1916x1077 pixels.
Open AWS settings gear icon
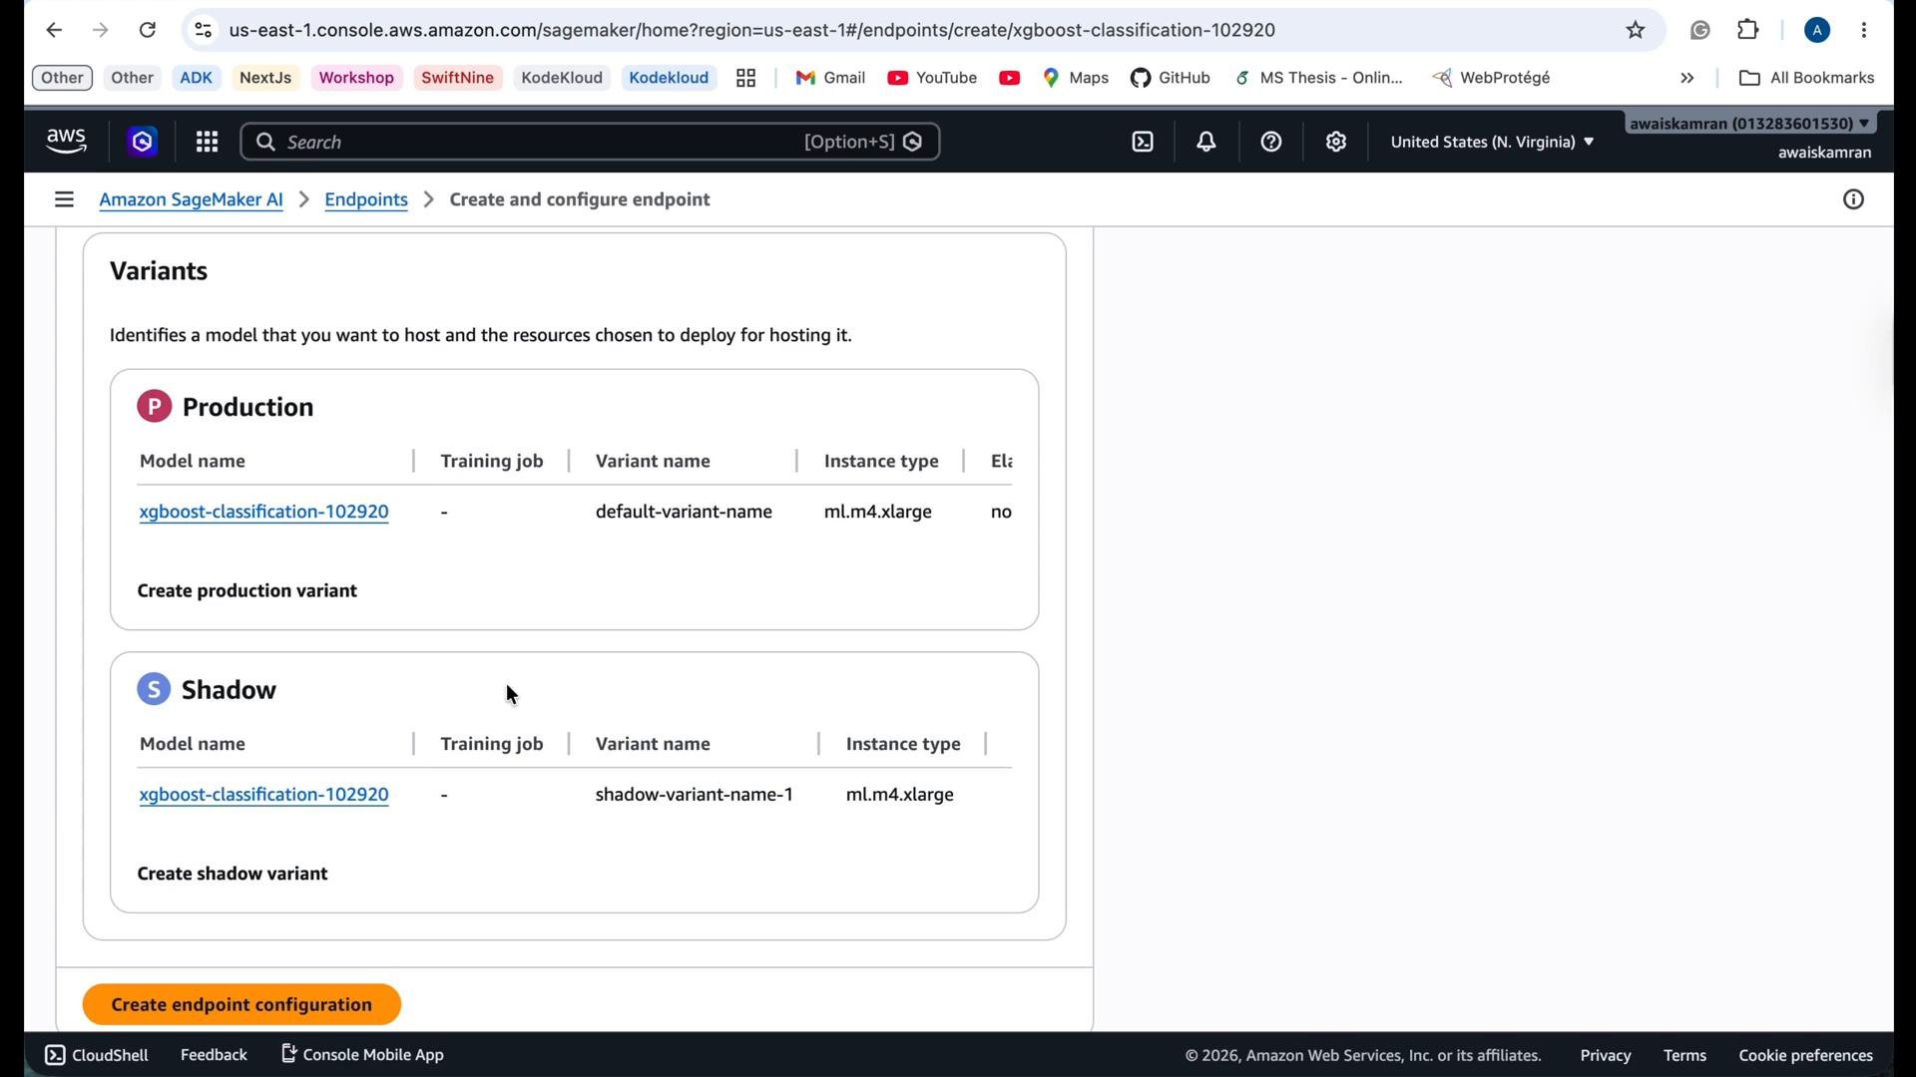point(1336,142)
